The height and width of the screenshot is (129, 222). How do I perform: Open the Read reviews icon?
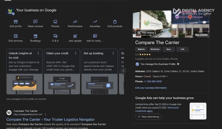point(35,22)
